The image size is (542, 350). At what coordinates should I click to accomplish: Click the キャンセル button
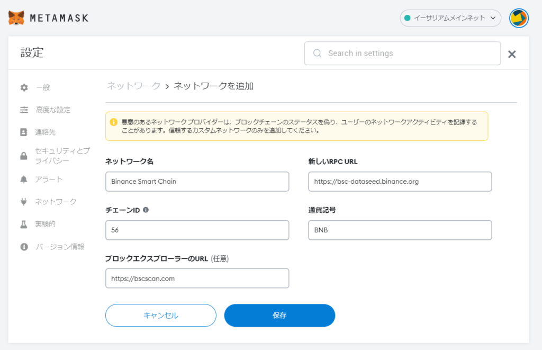[x=161, y=316]
